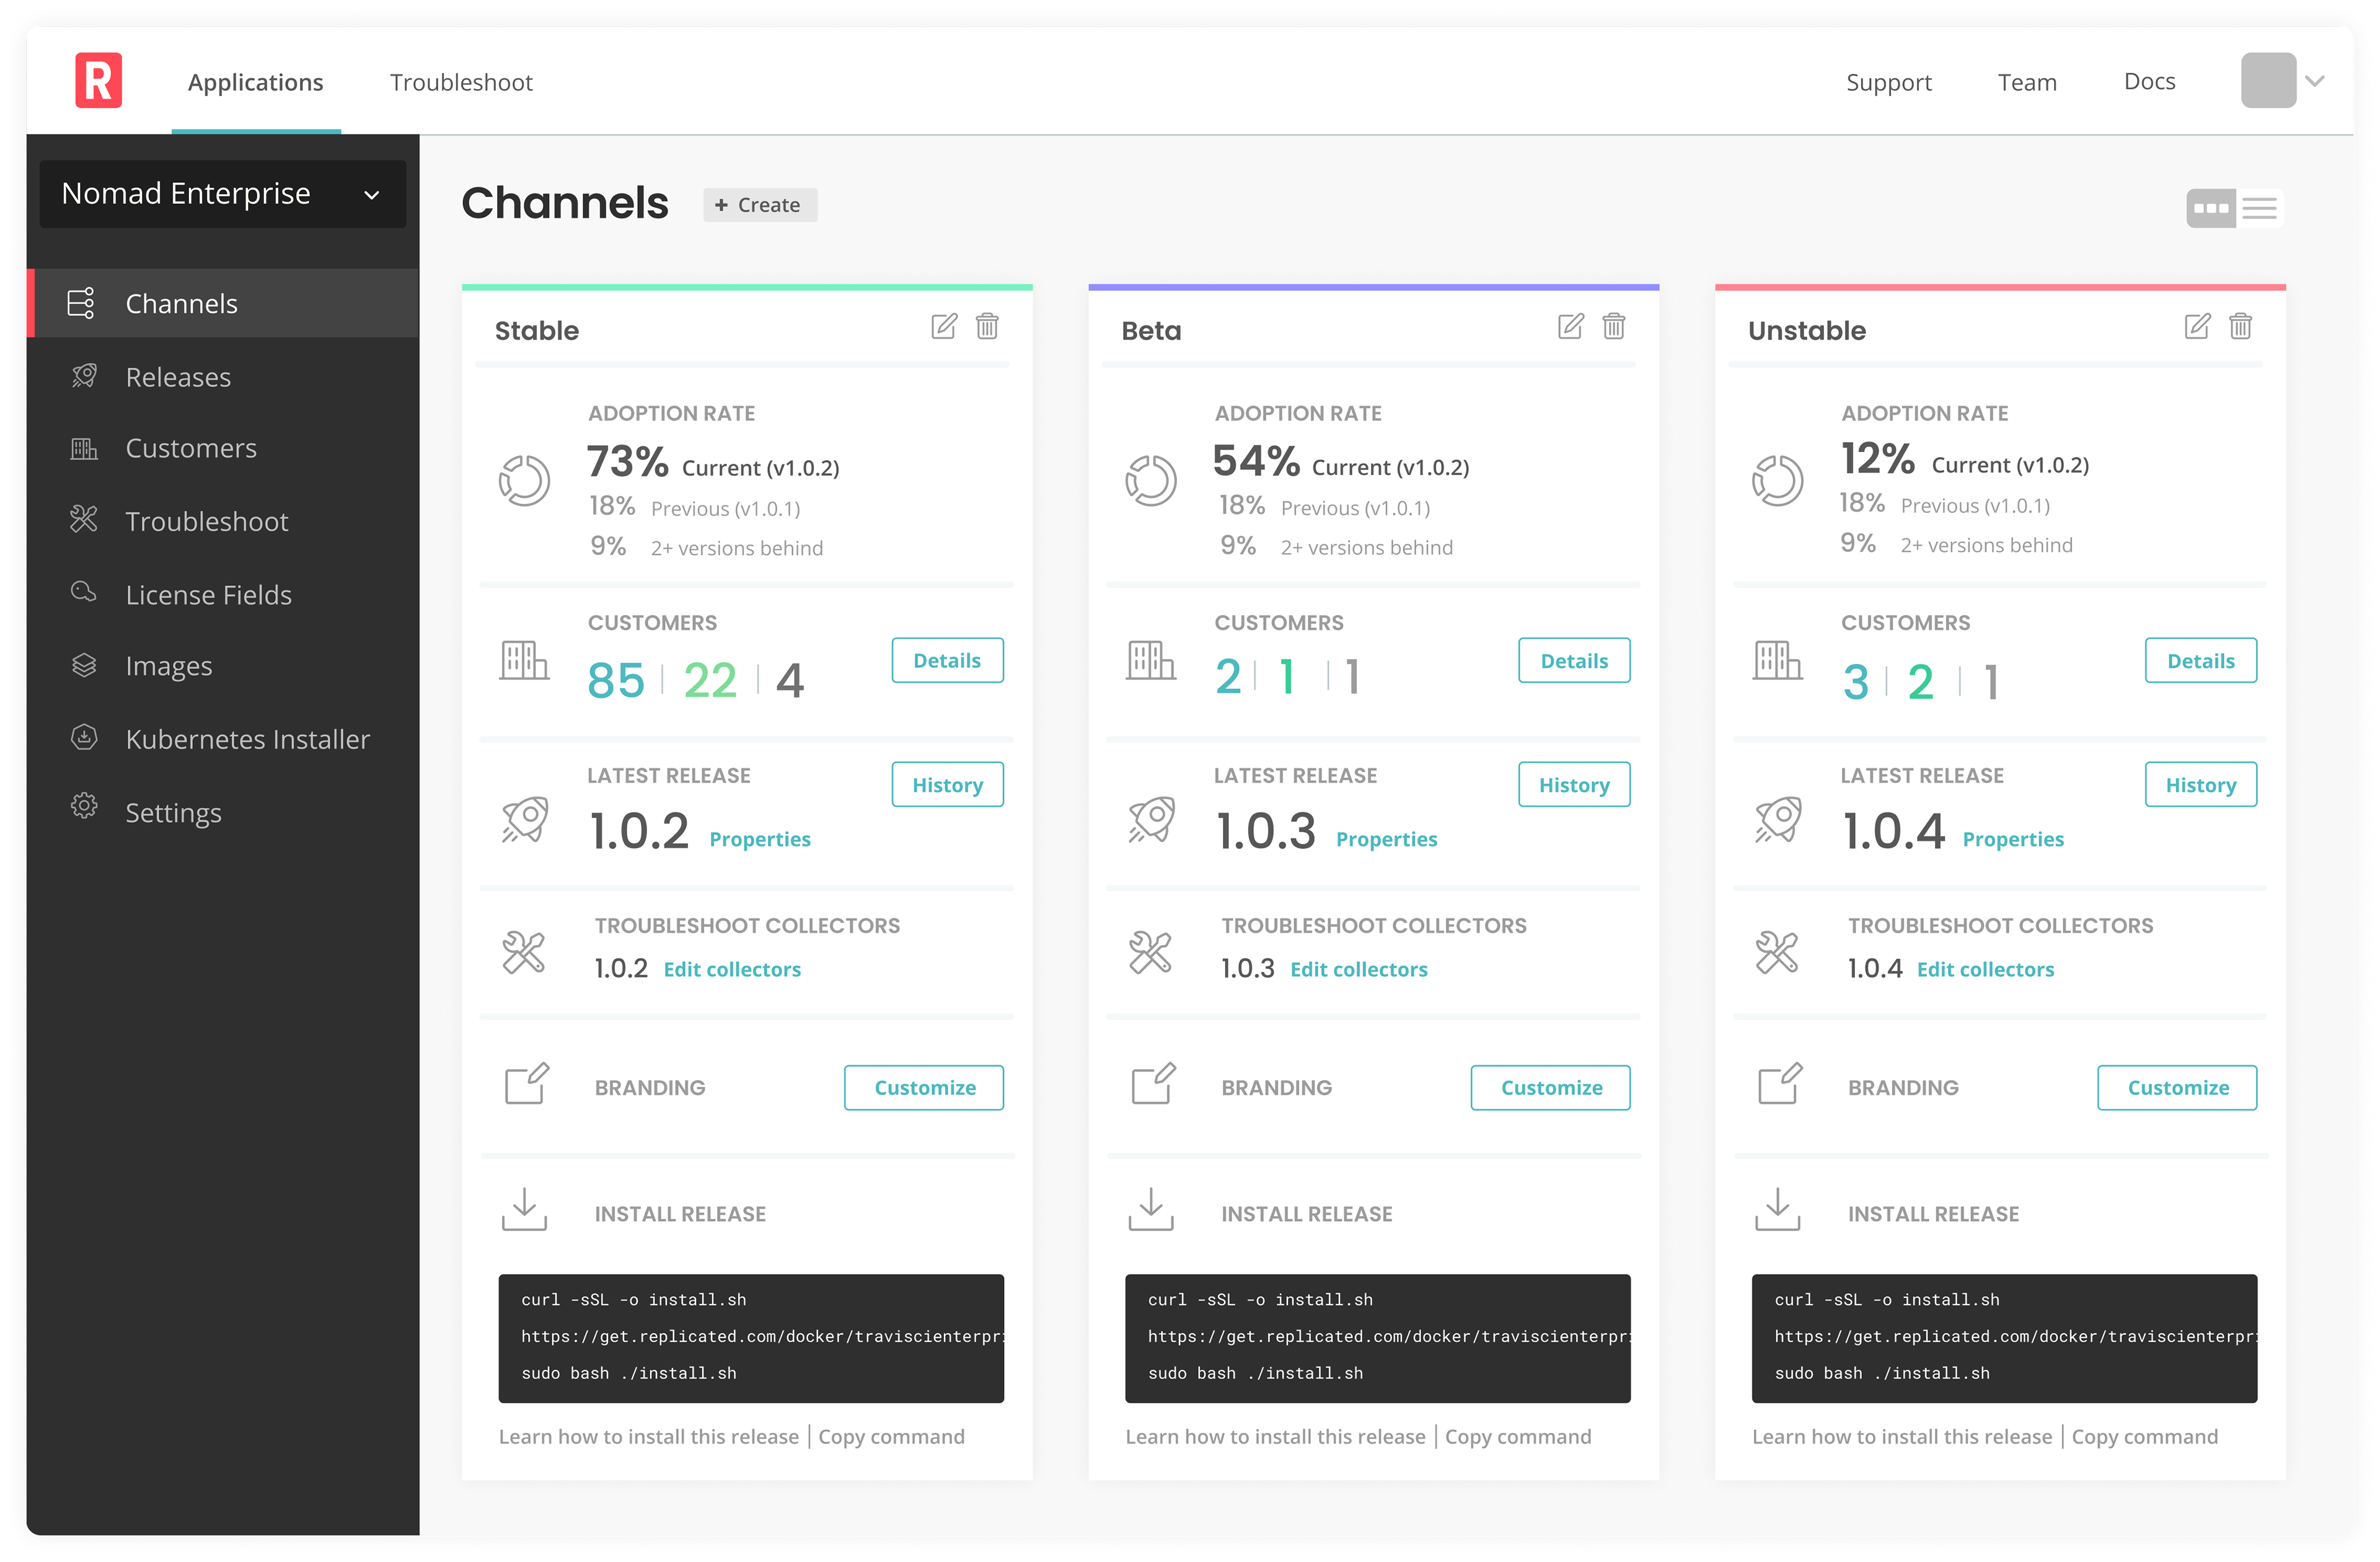
Task: Click Stable troubleshoot collectors tools icon
Action: click(x=524, y=952)
